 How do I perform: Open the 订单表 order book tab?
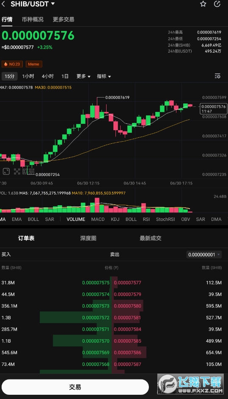(26, 238)
